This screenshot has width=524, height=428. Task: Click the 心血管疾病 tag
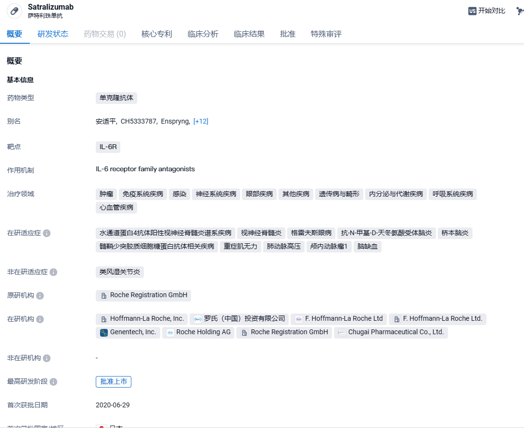[116, 207]
